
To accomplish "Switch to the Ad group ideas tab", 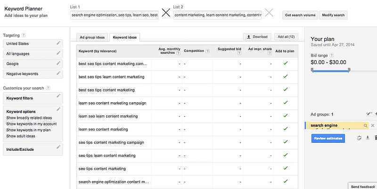I will coord(92,37).
